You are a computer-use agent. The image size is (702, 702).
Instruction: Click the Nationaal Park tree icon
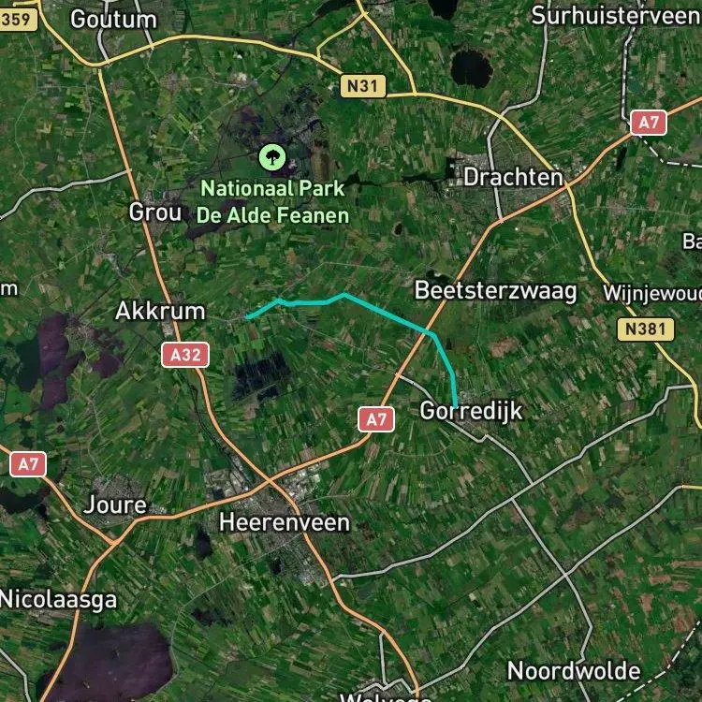(272, 157)
